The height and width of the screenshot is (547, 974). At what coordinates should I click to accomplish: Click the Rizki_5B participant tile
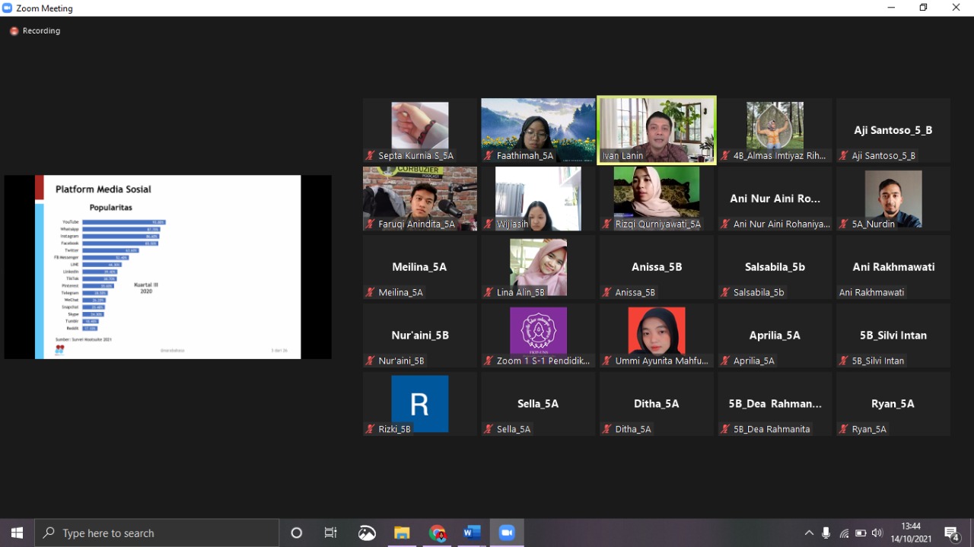pos(420,404)
